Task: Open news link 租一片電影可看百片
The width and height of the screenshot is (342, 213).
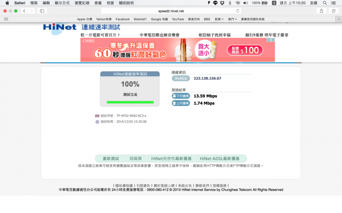Action: (100, 35)
